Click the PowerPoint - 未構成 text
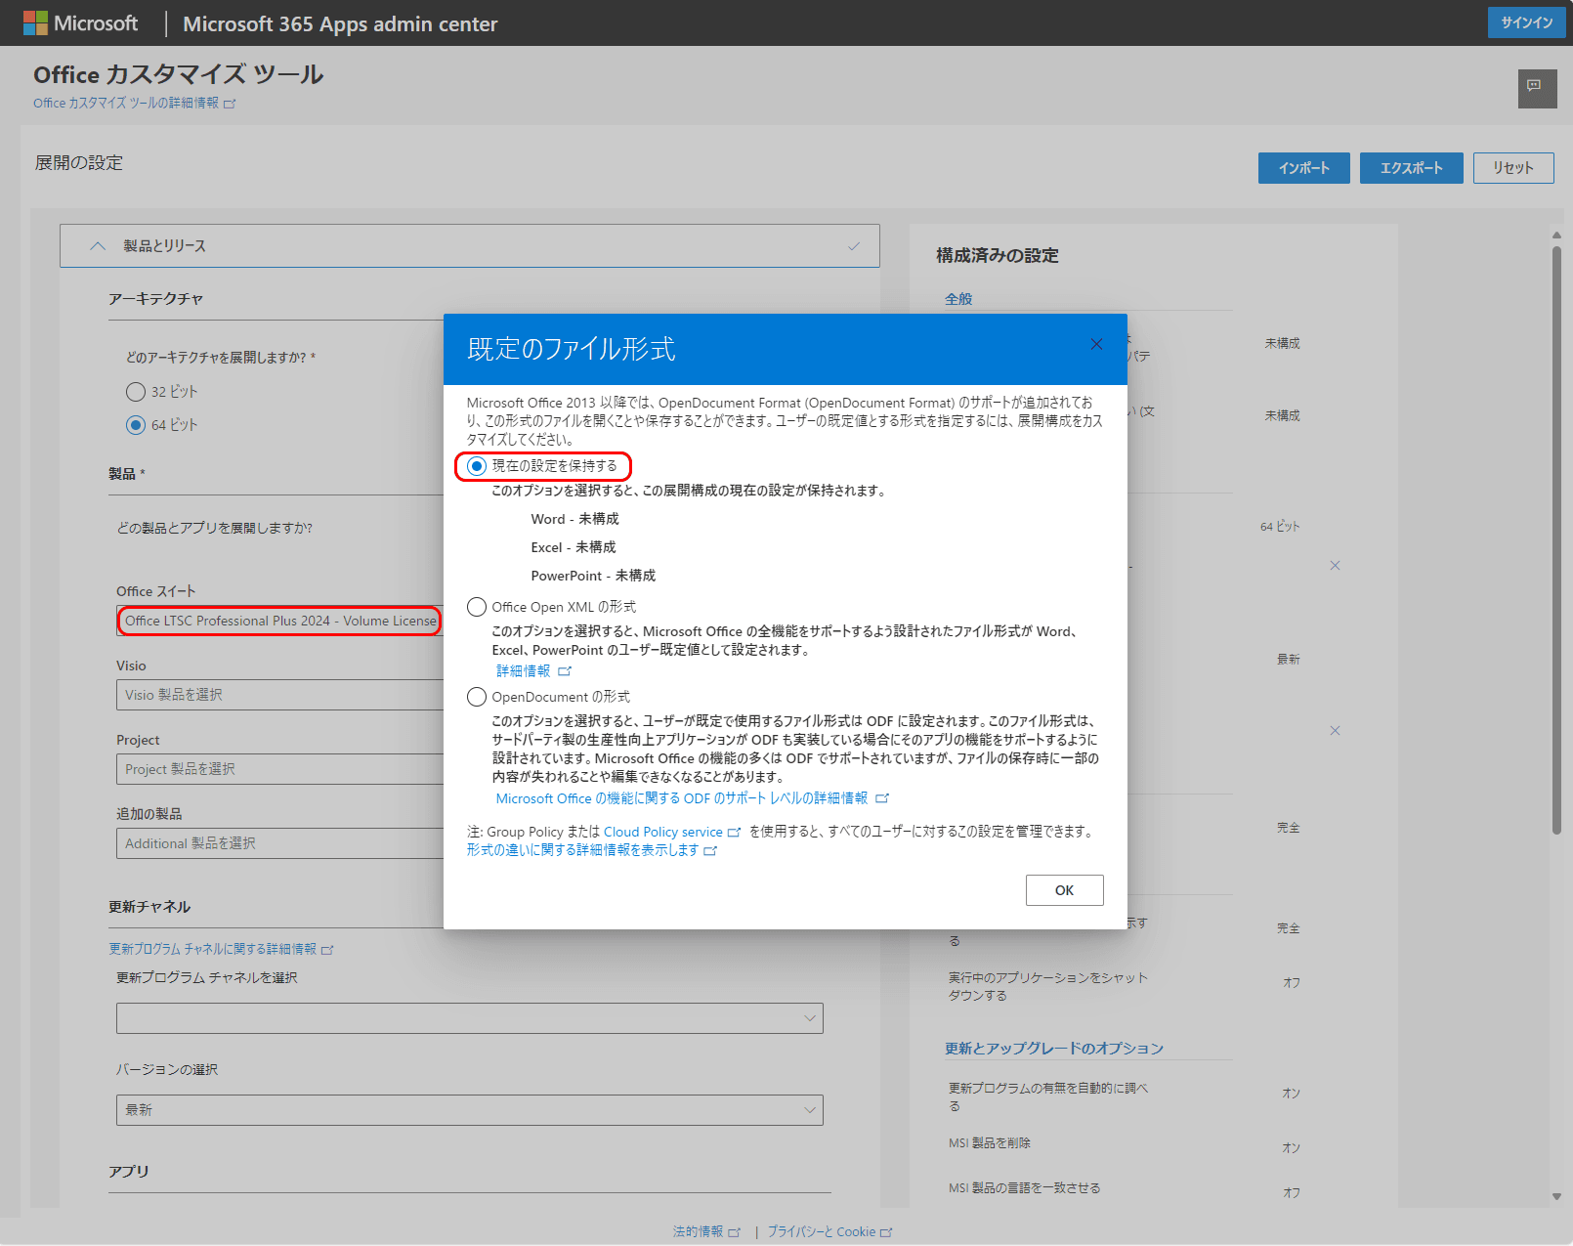Image resolution: width=1573 pixels, height=1246 pixels. tap(593, 577)
